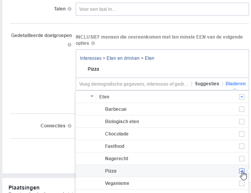Screen dimensions: 251x193
Task: Toggle the Eten category select-all checkbox
Action: pyautogui.click(x=242, y=97)
